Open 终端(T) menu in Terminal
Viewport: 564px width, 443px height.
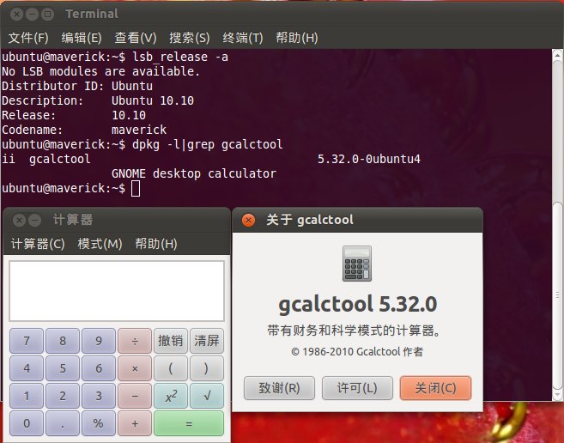243,38
